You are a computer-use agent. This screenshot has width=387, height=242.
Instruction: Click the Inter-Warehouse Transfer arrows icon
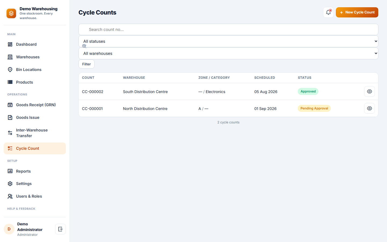coord(10,133)
